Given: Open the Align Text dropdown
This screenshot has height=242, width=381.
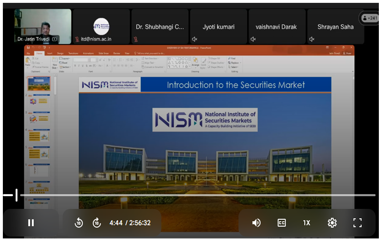Looking at the screenshot, I should point(148,62).
